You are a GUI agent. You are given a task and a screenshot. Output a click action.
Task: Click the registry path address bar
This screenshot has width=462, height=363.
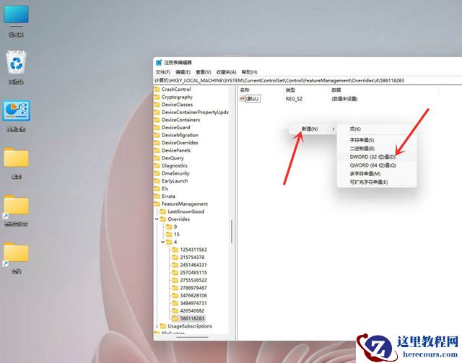point(308,80)
